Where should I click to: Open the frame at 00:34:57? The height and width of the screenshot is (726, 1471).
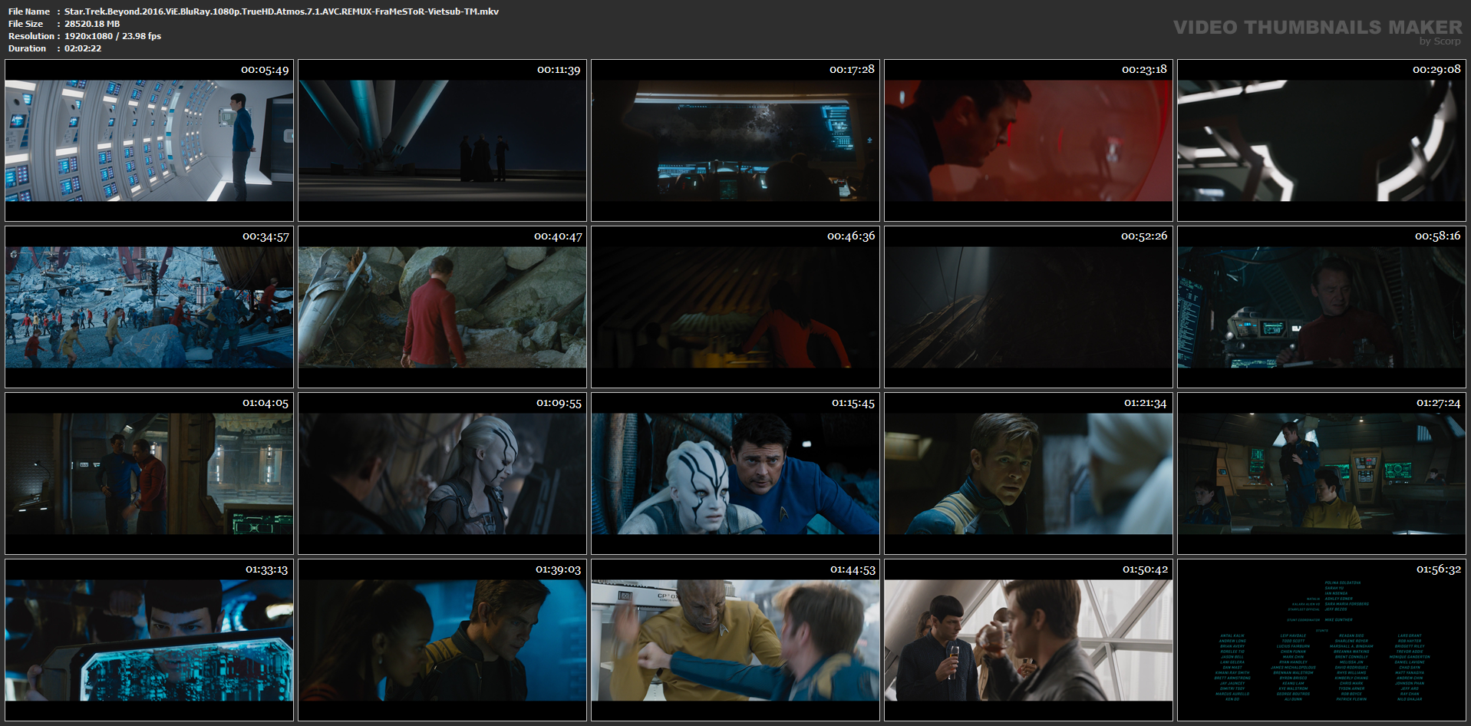(149, 307)
